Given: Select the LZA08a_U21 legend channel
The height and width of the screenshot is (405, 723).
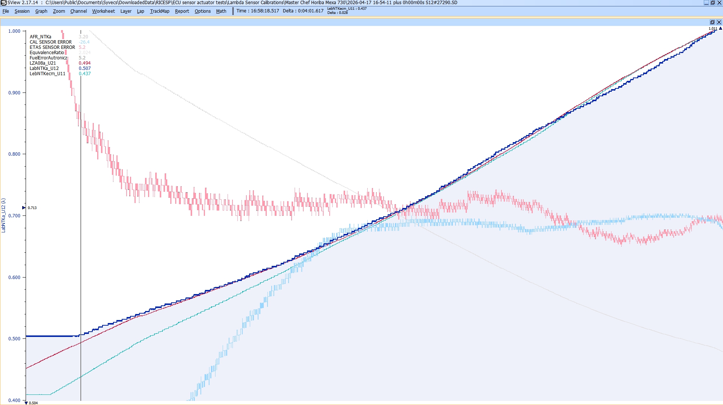Looking at the screenshot, I should click(43, 63).
